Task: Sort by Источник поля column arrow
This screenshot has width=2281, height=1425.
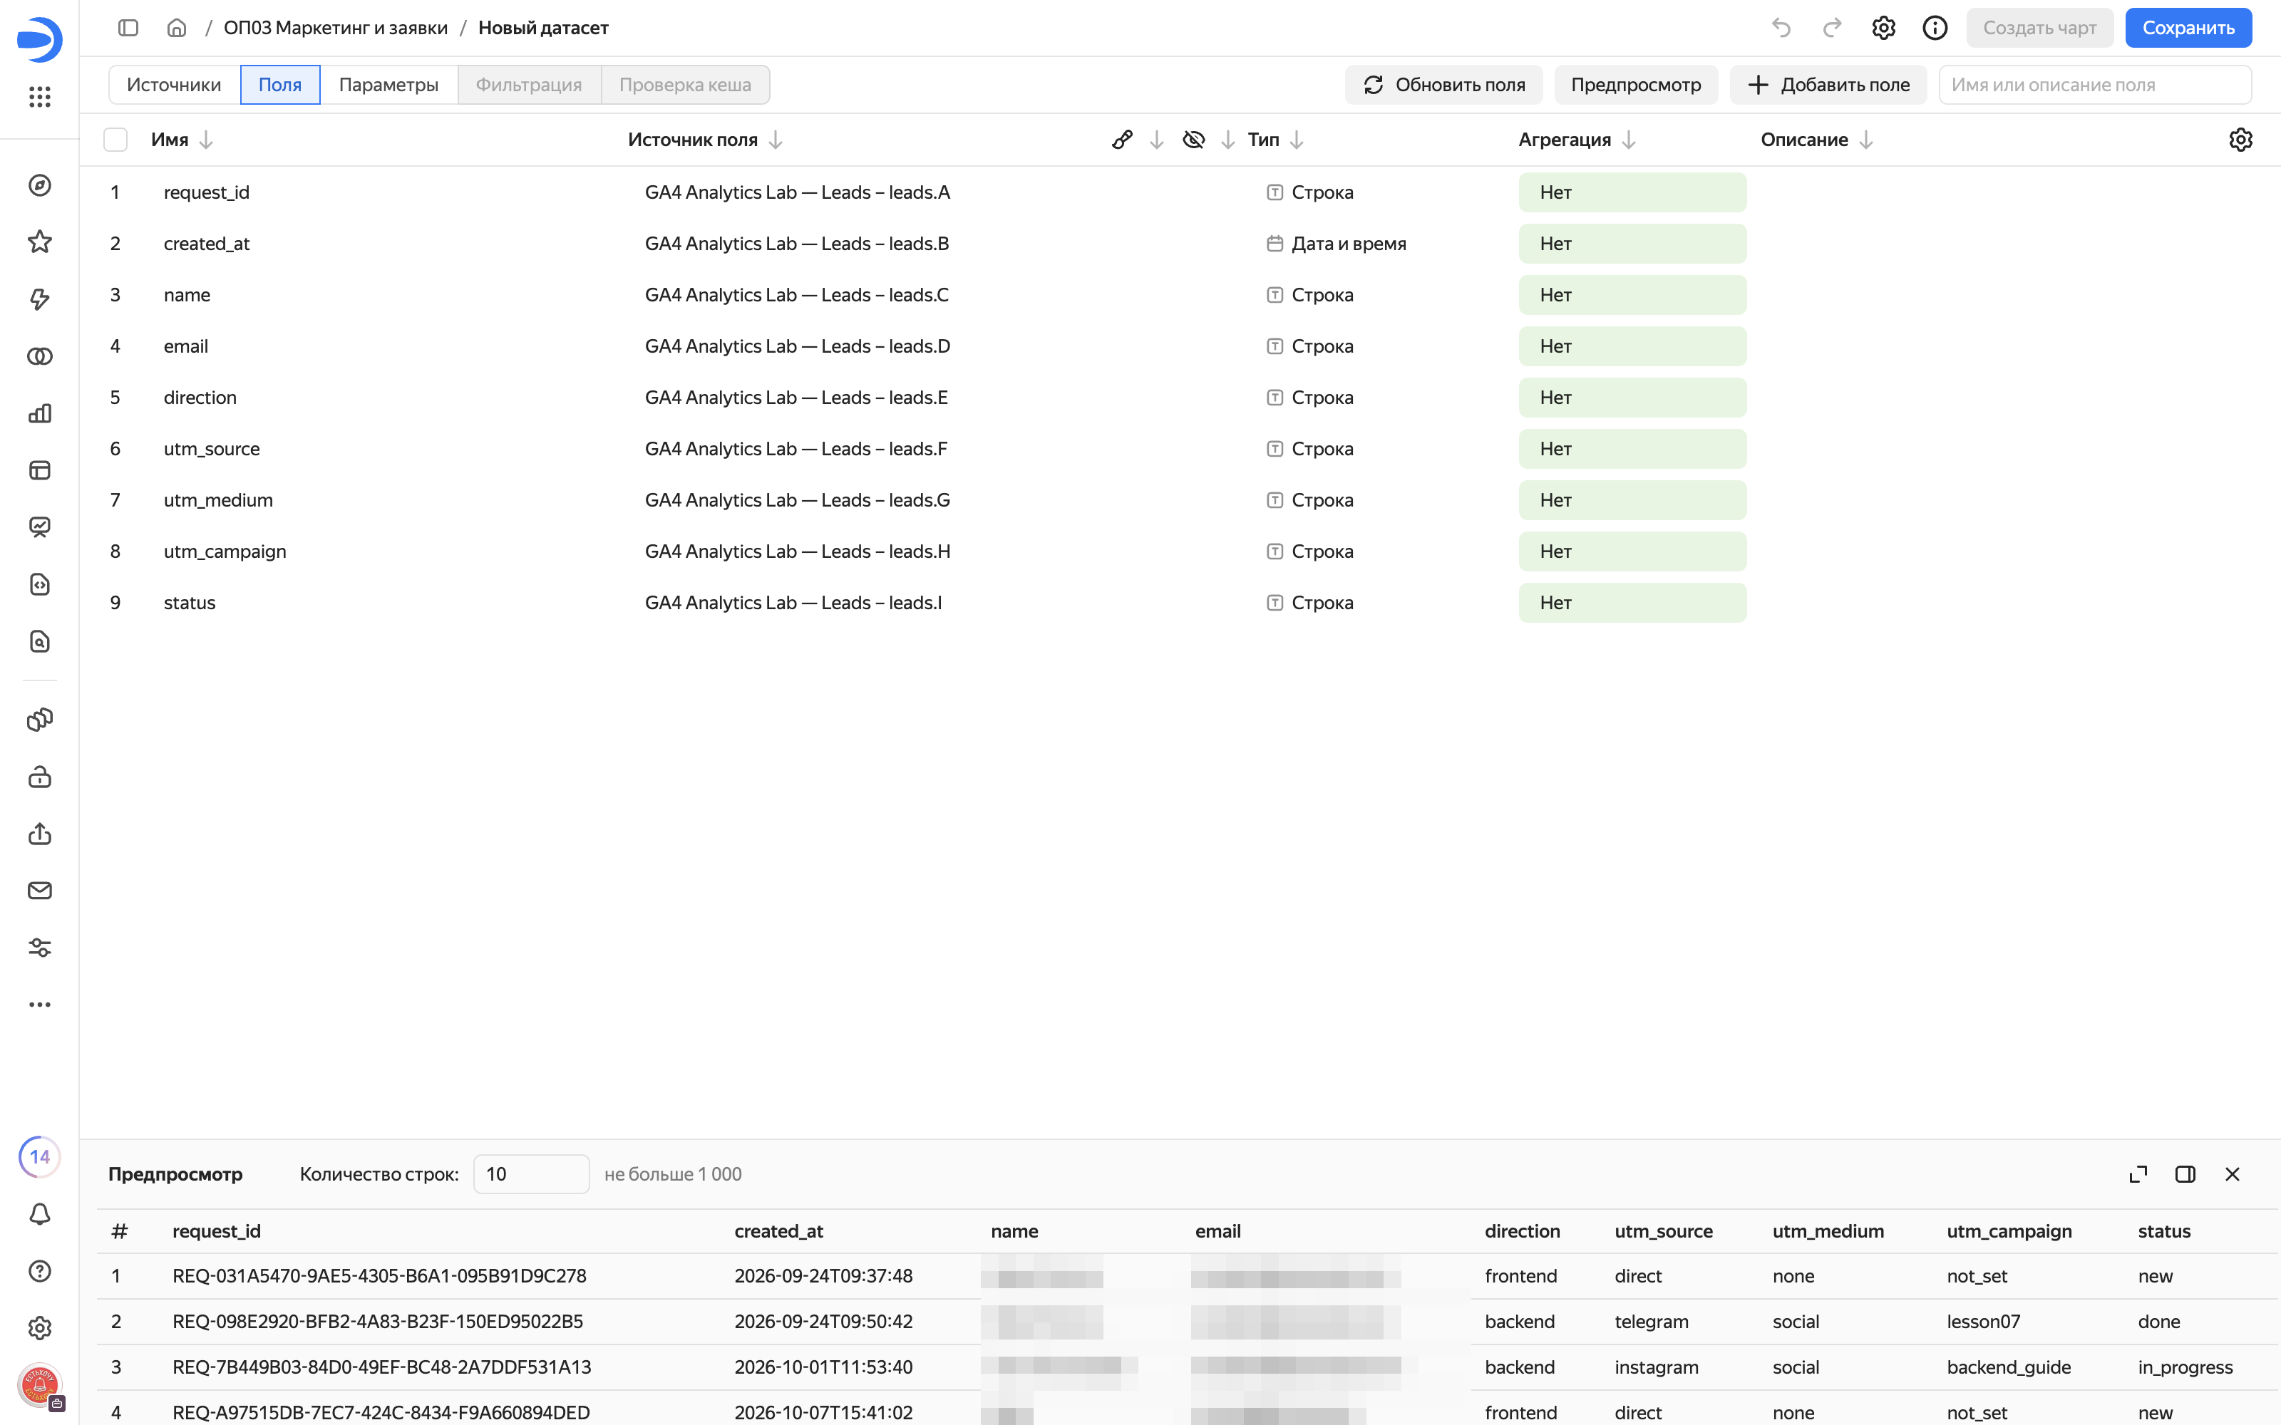Action: click(776, 140)
